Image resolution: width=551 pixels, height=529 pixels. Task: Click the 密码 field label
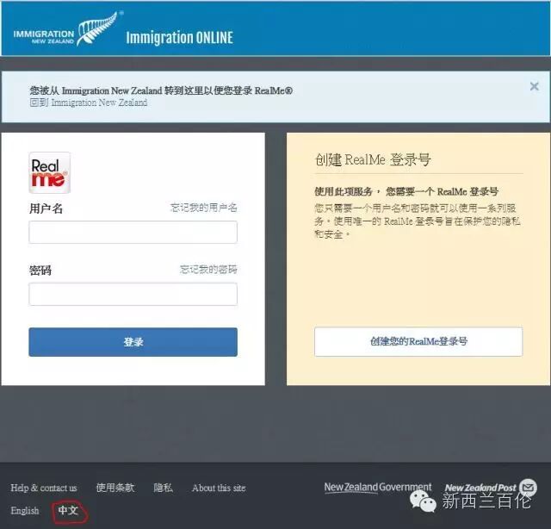click(x=40, y=271)
